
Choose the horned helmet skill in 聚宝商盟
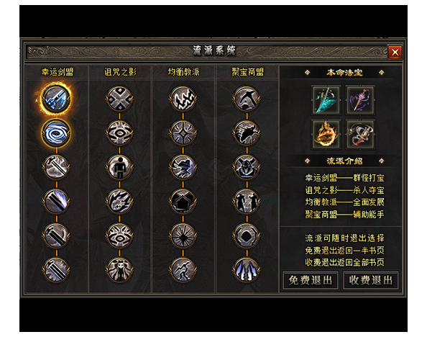point(247,167)
